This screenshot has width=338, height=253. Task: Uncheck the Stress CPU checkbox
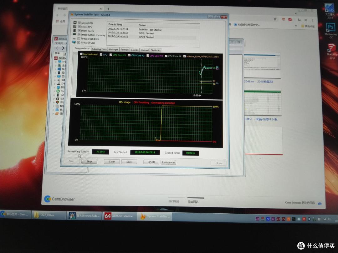(x=79, y=22)
